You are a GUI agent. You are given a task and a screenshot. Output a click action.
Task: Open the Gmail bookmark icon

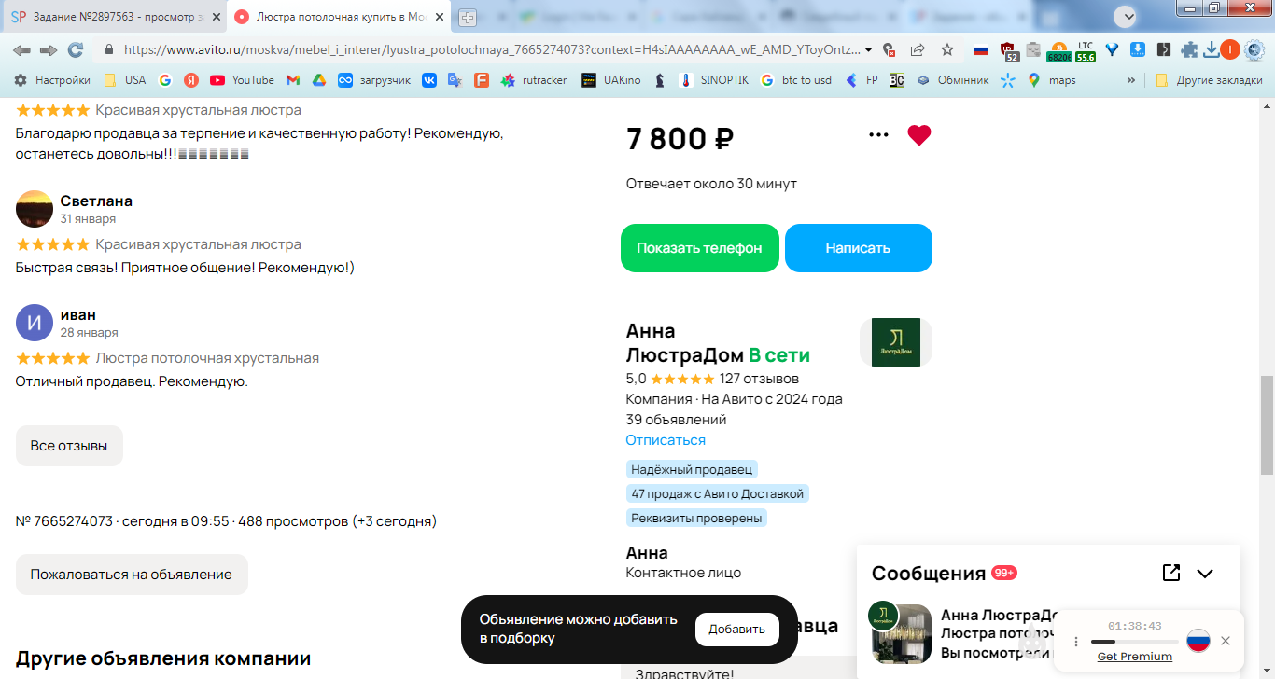tap(293, 80)
